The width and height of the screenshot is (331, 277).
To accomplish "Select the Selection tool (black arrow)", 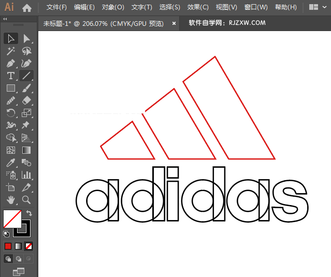I will (11, 39).
